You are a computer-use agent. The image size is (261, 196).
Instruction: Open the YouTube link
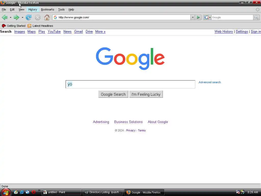(x=54, y=31)
